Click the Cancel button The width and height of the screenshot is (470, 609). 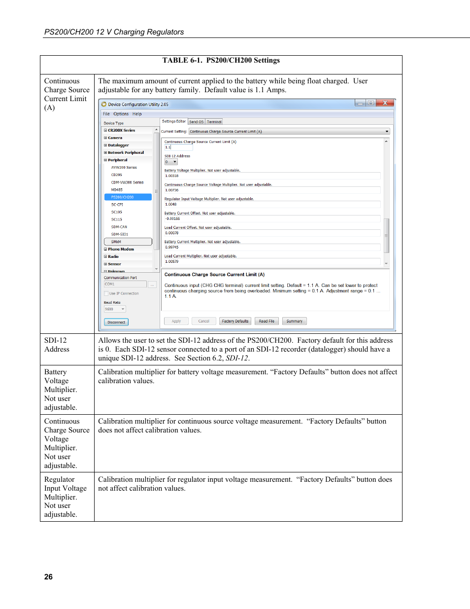[x=204, y=321]
